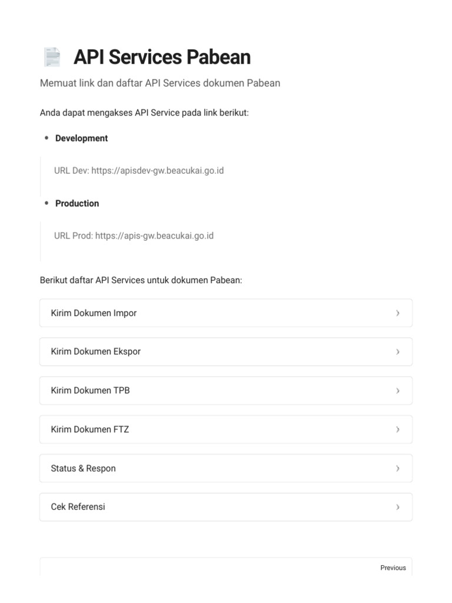Expand Cek Referensi chevron arrow

398,507
